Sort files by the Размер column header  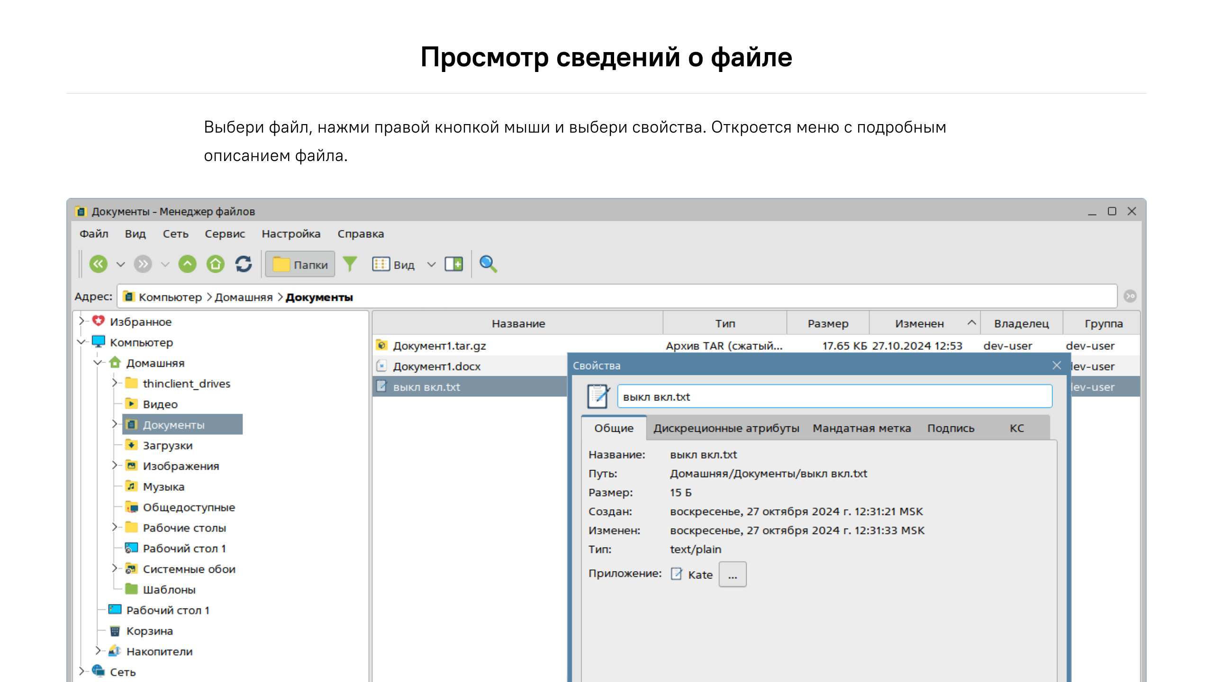(828, 323)
